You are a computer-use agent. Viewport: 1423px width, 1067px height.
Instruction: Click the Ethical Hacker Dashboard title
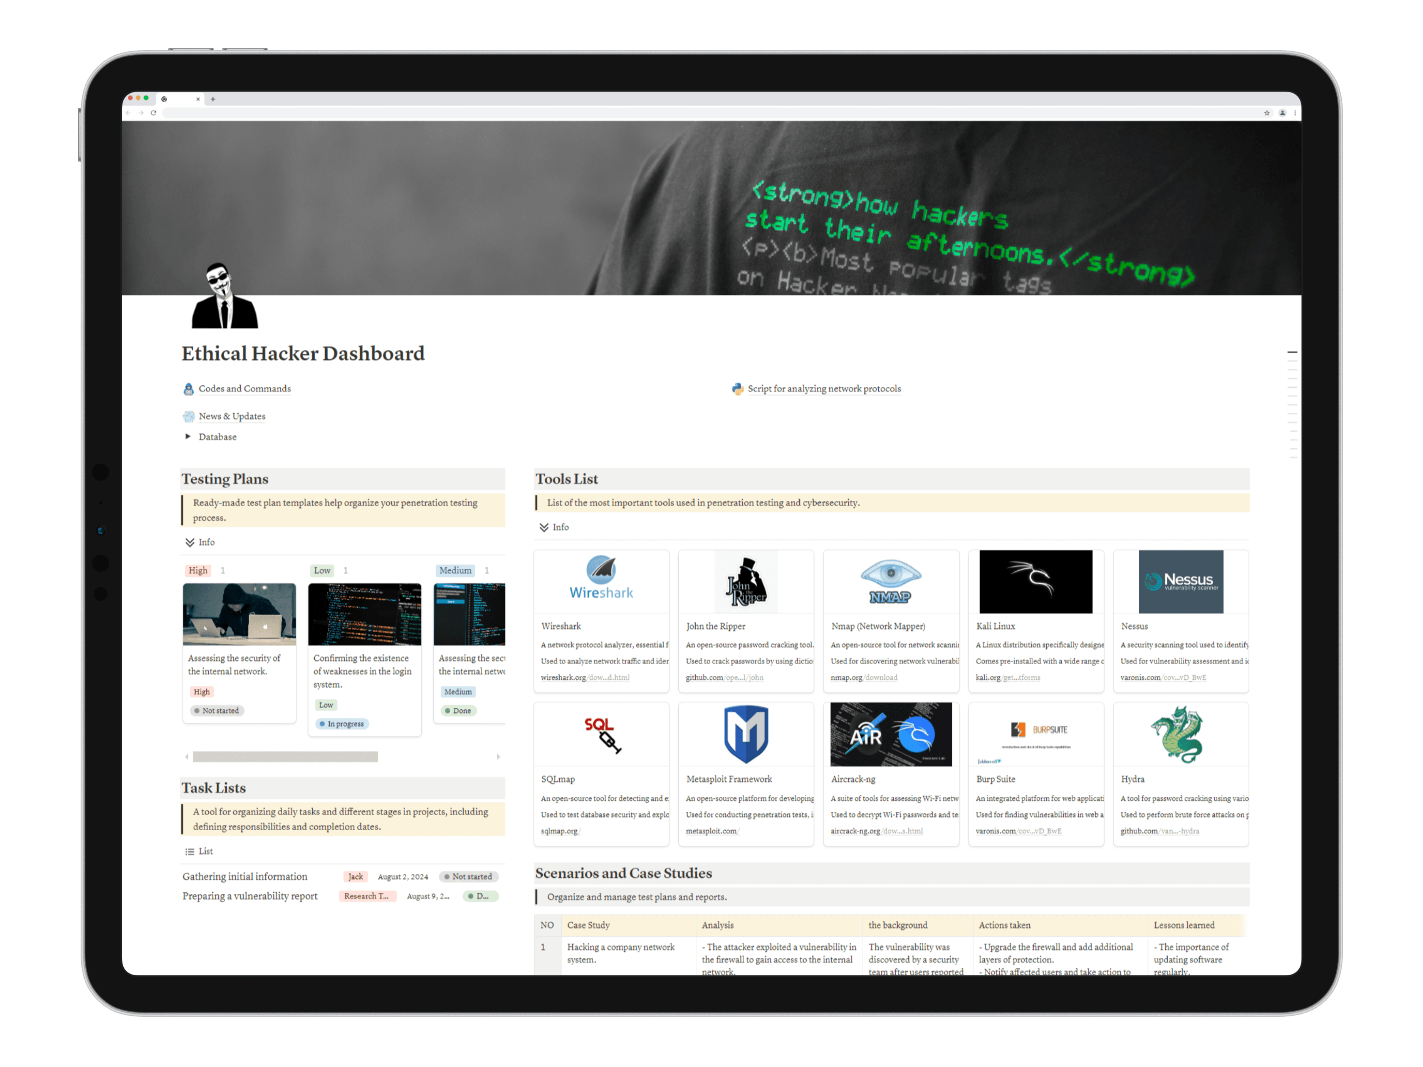pos(303,353)
